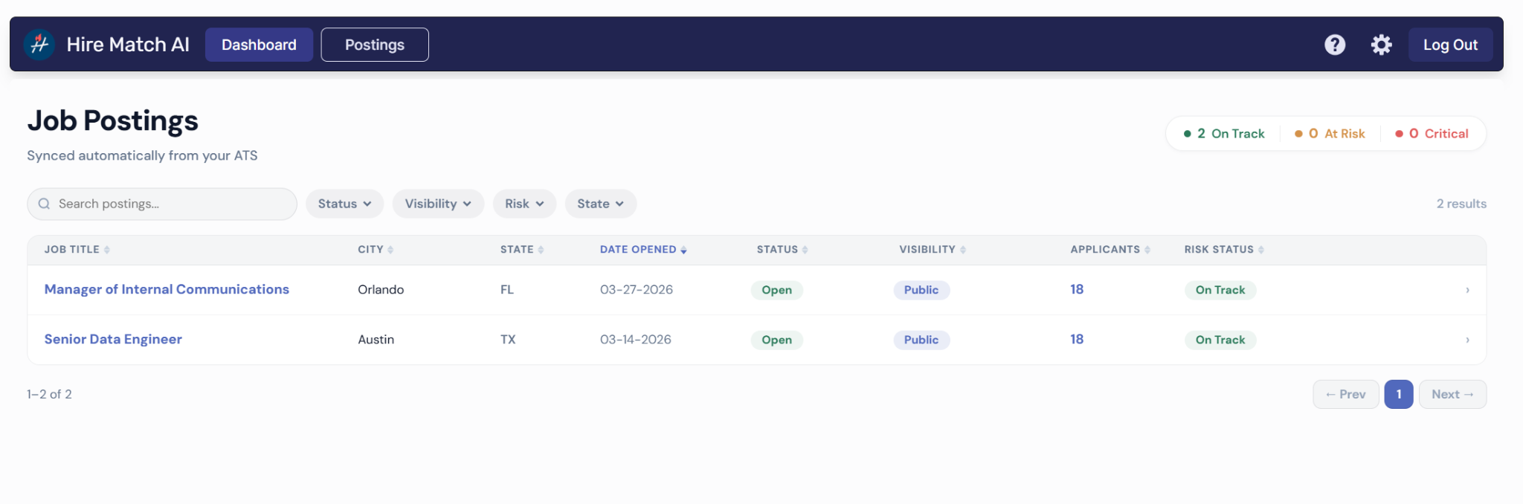Click Public badge for Senior Data Engineer
This screenshot has width=1523, height=504.
pos(921,340)
